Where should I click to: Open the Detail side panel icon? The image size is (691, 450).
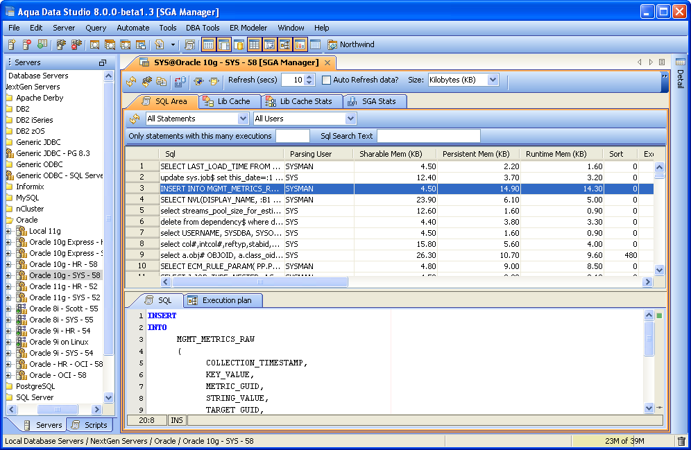pyautogui.click(x=680, y=62)
